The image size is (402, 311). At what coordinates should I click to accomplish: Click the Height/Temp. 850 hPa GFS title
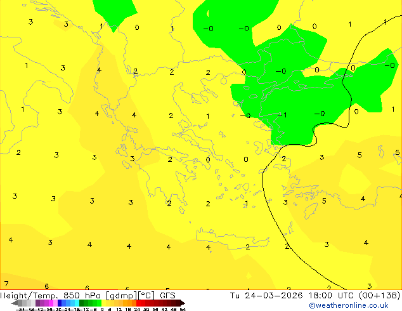coord(88,296)
